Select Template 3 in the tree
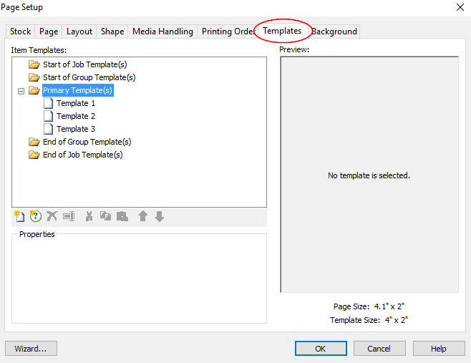The height and width of the screenshot is (363, 471). [x=75, y=129]
